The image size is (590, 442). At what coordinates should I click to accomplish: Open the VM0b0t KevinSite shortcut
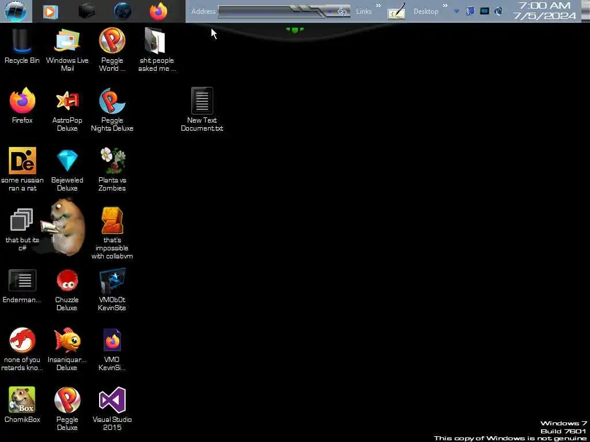(112, 289)
